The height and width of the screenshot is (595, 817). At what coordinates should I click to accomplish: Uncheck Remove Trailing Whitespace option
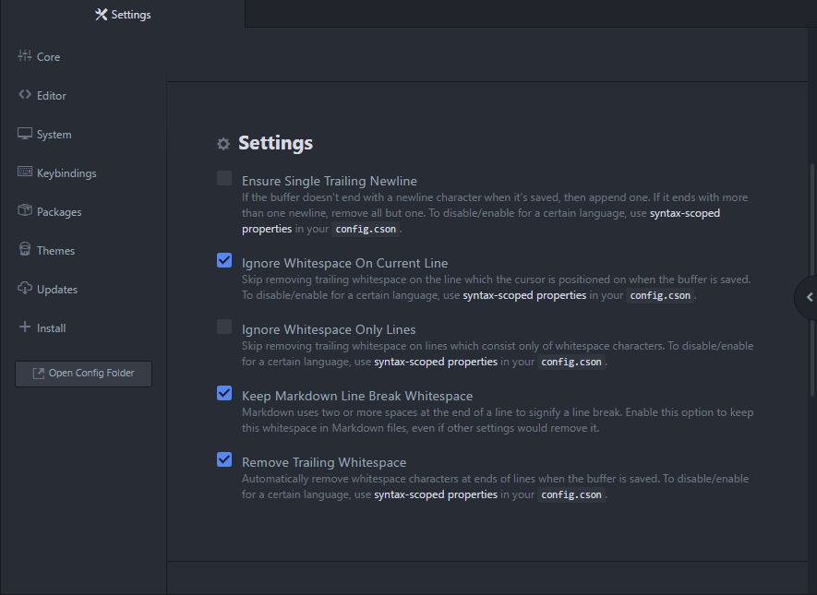224,459
